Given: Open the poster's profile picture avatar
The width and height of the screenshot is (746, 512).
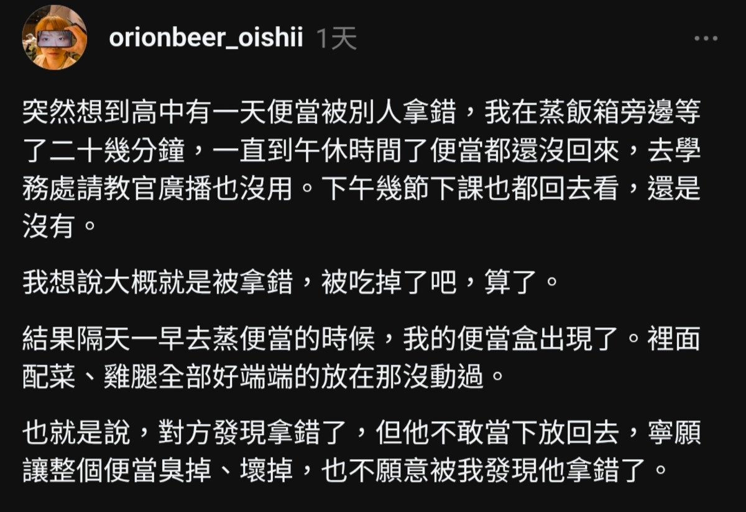Looking at the screenshot, I should pyautogui.click(x=54, y=38).
